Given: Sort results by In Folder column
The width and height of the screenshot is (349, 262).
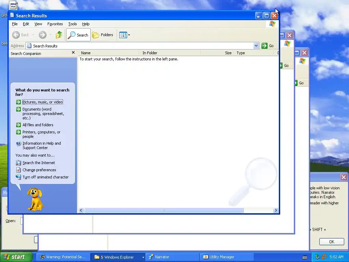Looking at the screenshot, I should [170, 53].
